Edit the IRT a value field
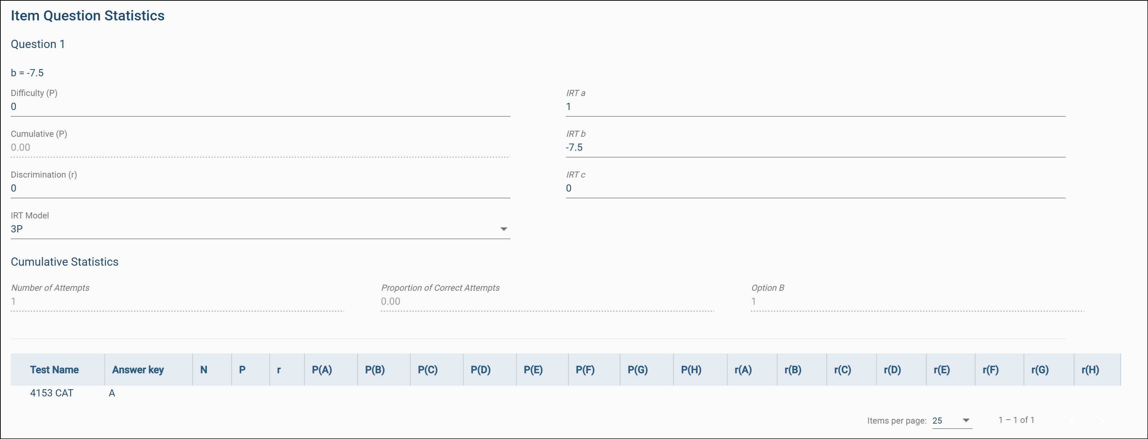1148x439 pixels. click(815, 107)
